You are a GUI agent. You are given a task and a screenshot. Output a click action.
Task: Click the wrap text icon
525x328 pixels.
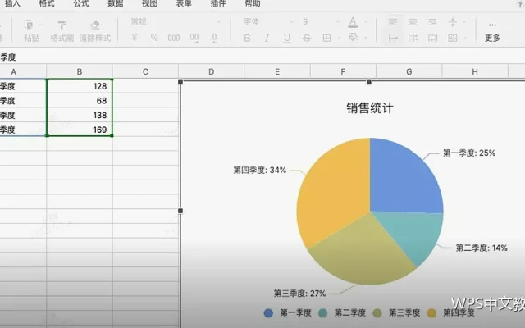point(432,38)
